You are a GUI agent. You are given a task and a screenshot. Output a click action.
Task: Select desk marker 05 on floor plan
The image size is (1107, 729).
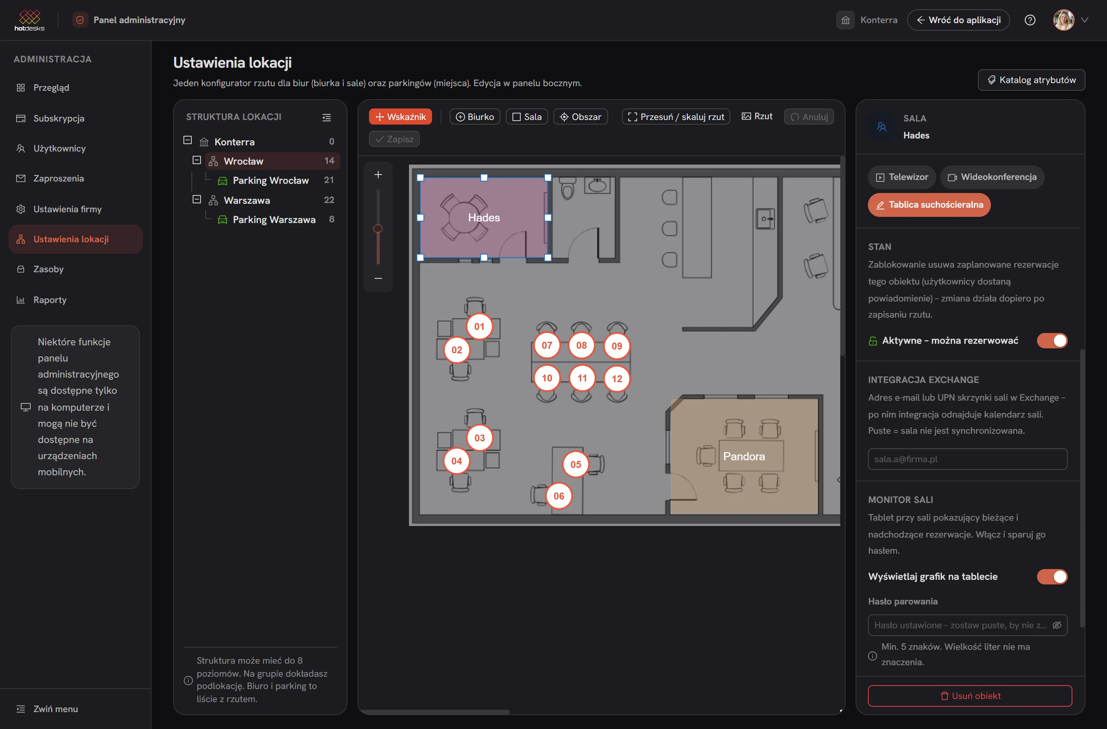coord(575,464)
